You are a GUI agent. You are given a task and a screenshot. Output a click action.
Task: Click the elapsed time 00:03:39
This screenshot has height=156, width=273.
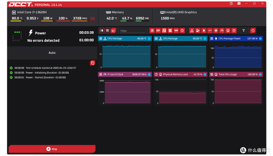pyautogui.click(x=86, y=33)
